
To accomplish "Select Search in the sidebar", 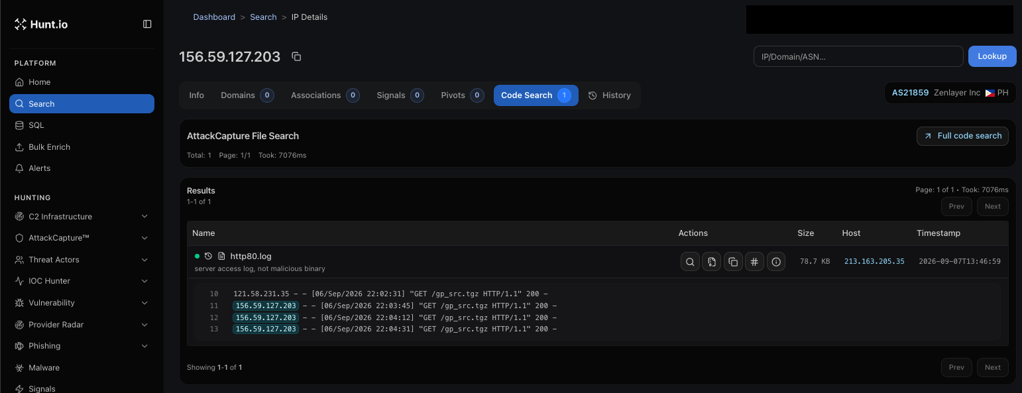I will 82,104.
